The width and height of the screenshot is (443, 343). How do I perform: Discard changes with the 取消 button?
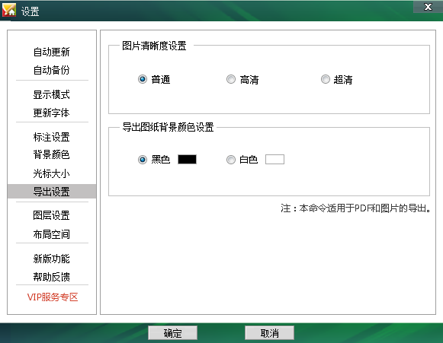(269, 333)
